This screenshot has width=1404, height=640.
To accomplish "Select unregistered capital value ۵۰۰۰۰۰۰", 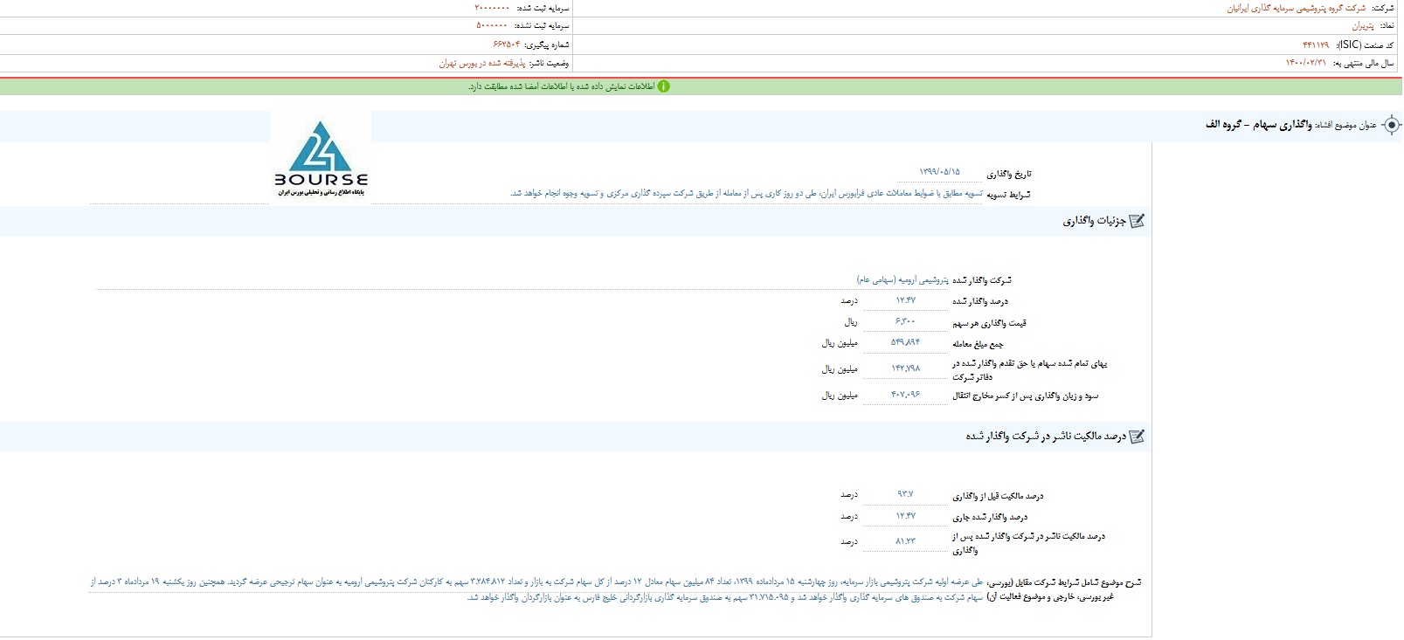I will coord(492,26).
